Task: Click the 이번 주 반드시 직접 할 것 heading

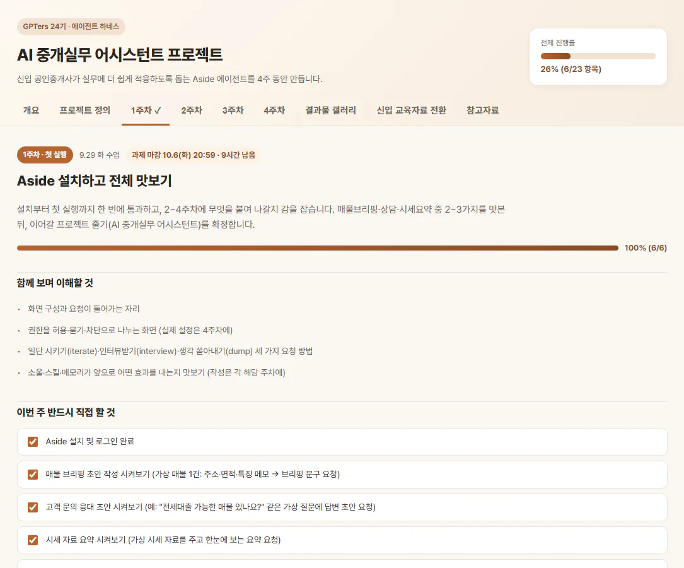Action: 66,412
